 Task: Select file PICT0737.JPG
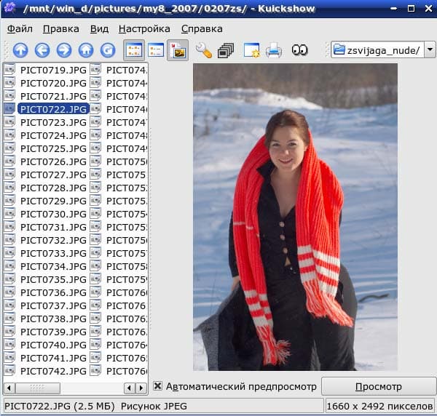tap(53, 305)
